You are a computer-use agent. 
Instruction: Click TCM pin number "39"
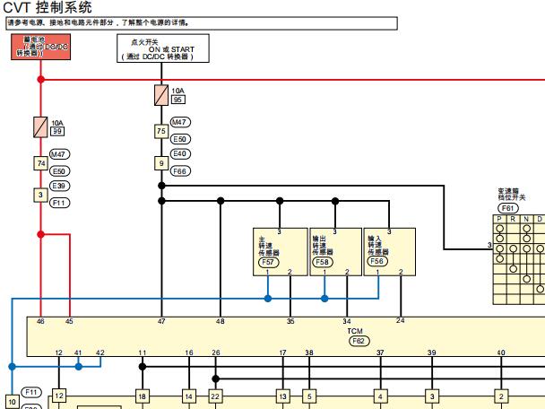[x=432, y=352]
